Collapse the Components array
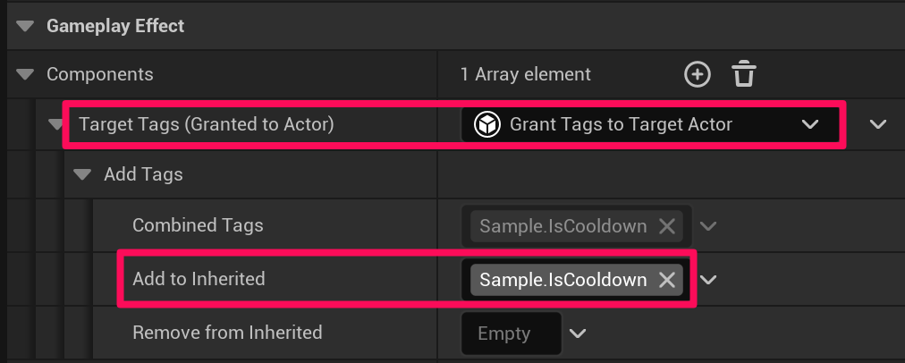The height and width of the screenshot is (363, 905). point(26,75)
